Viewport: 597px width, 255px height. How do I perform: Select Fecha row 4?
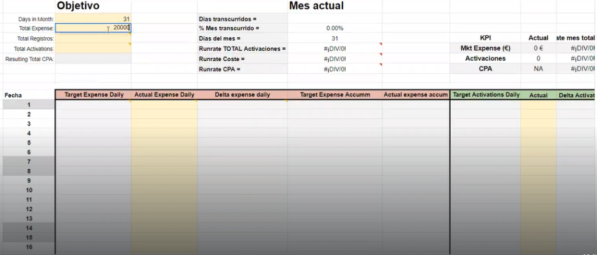29,133
